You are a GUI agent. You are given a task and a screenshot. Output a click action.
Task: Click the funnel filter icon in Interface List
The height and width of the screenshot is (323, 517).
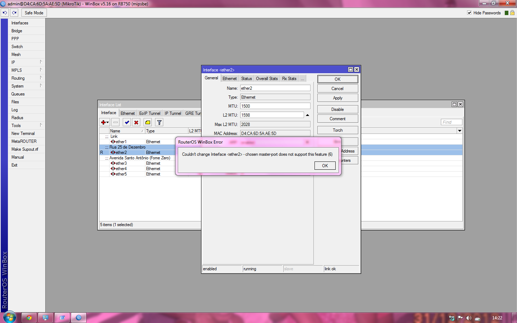coord(159,122)
